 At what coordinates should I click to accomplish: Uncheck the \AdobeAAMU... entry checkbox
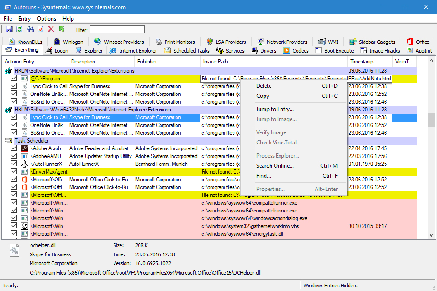pos(14,156)
